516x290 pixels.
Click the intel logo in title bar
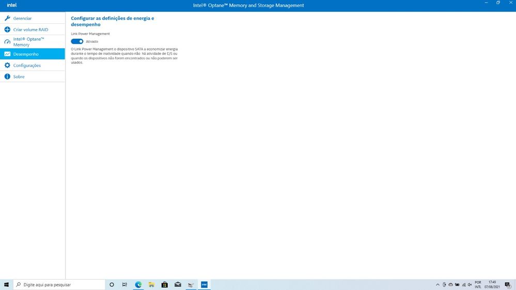point(12,5)
